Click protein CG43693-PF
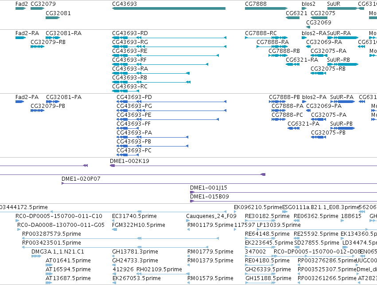Image resolution: width=377 pixels, height=285 pixels. pyautogui.click(x=134, y=124)
